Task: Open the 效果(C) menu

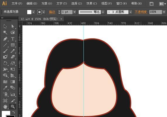Action: (92, 4)
